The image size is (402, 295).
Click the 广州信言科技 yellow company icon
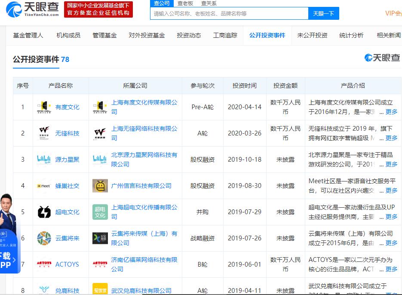(x=100, y=186)
